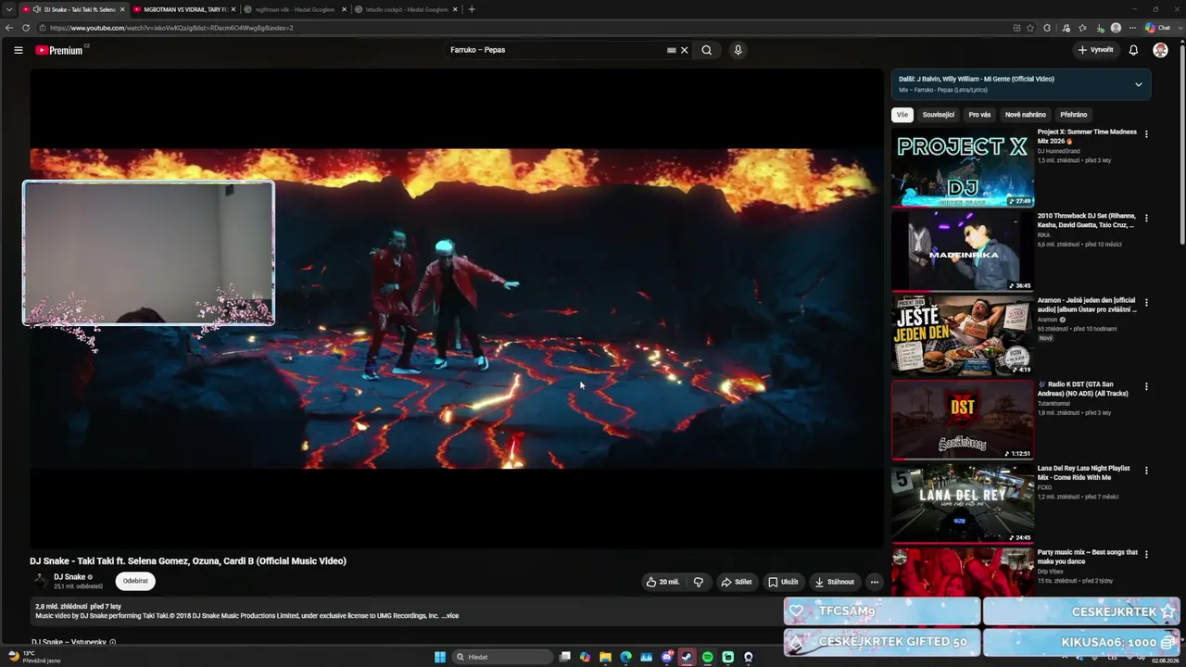
Task: Open options for Project X Summer Time Madness video
Action: pyautogui.click(x=1146, y=134)
